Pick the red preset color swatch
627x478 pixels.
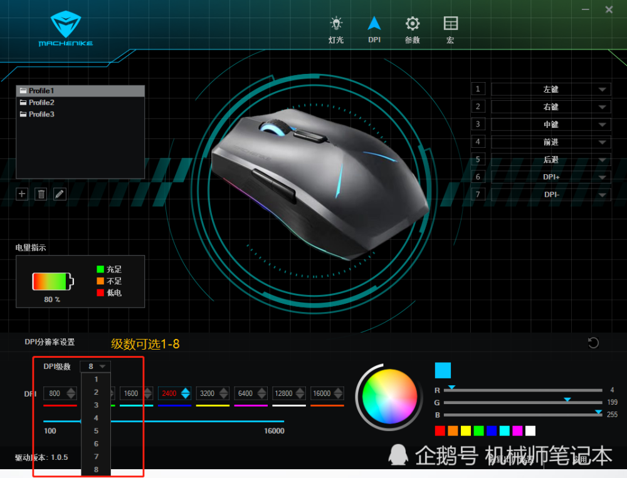coord(440,431)
